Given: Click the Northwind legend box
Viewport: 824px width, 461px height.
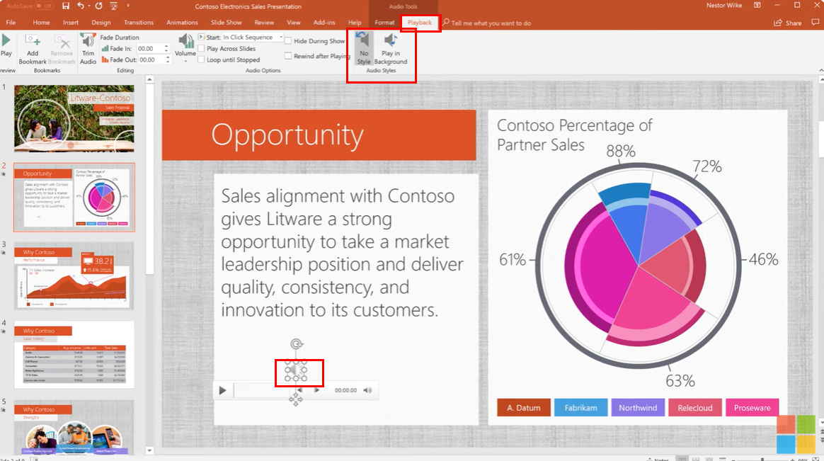Looking at the screenshot, I should pyautogui.click(x=637, y=407).
